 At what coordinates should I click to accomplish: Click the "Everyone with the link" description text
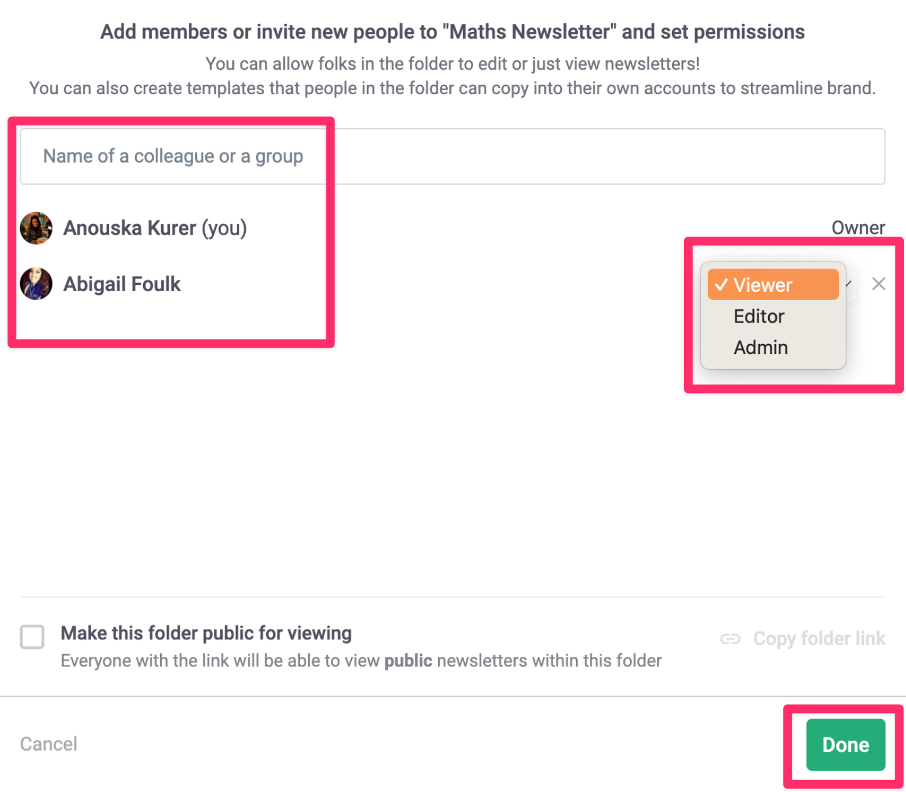click(361, 661)
